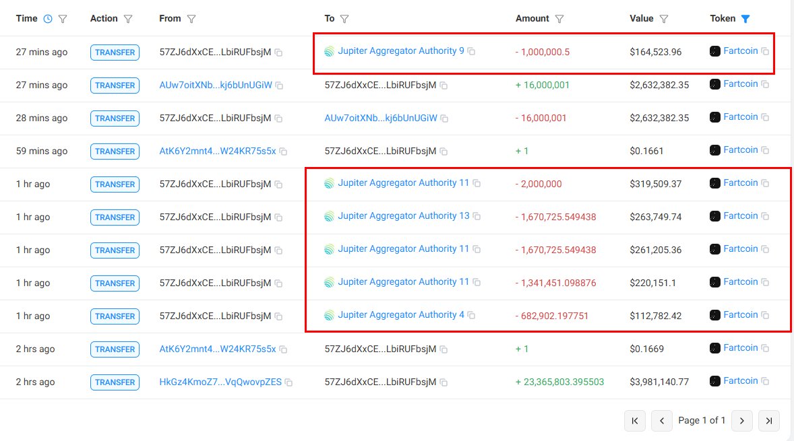
Task: Open Jupiter Aggregator Authority 11 link in $261,205.36 row
Action: tap(403, 248)
